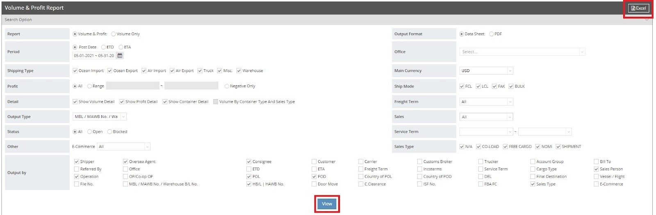Screen dimensions: 656x215
Task: Select the Volume Only report radio button
Action: 114,34
